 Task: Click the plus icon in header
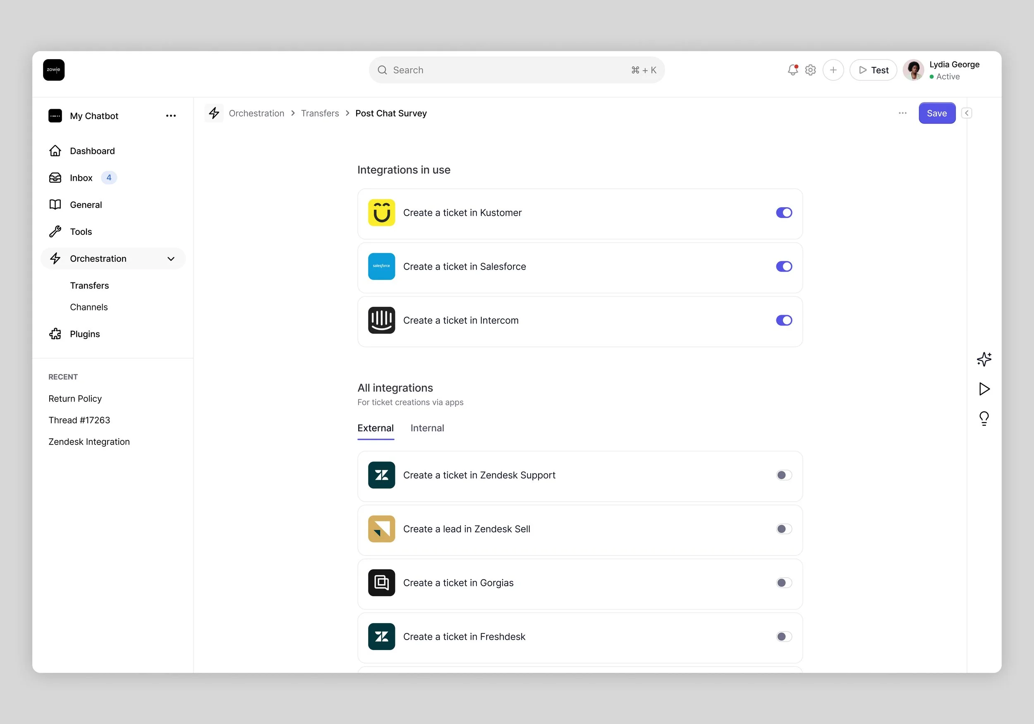pyautogui.click(x=833, y=70)
